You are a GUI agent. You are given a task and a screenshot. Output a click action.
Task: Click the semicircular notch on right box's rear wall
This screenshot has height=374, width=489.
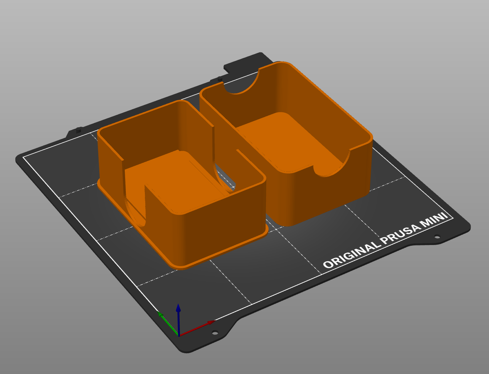[x=241, y=85]
